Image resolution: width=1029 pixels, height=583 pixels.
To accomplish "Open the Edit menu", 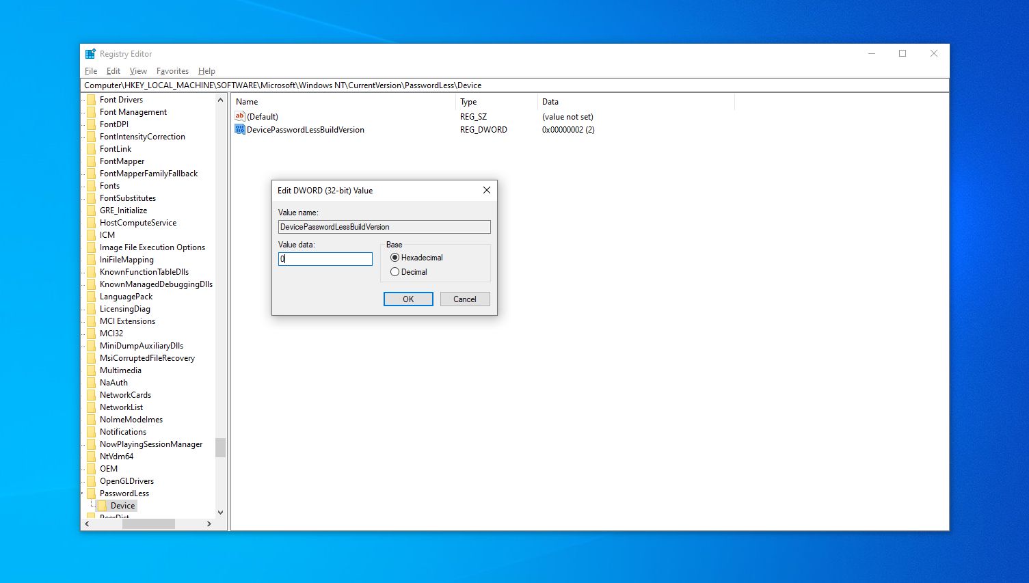I will (113, 71).
